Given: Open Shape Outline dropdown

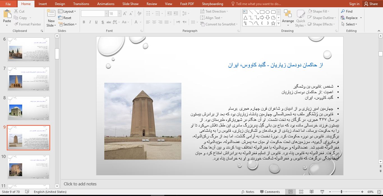Looking at the screenshot, I should click(x=322, y=18).
